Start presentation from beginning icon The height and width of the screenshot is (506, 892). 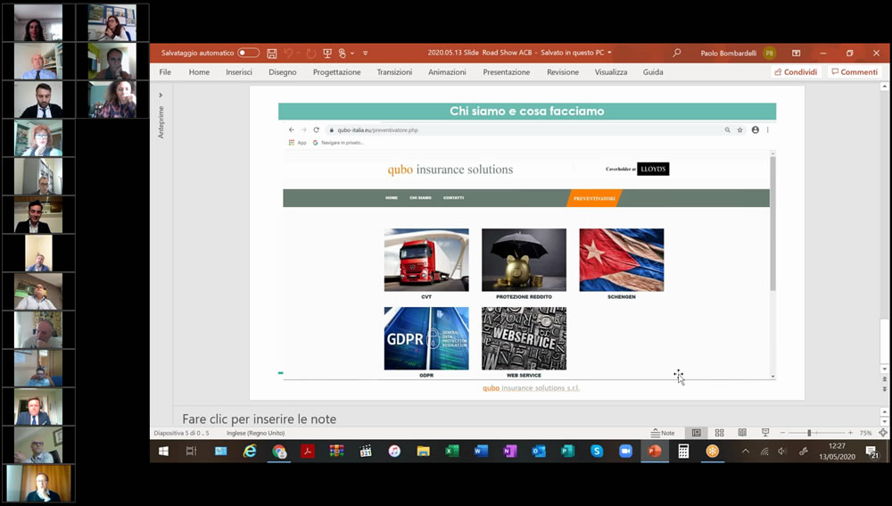[x=327, y=53]
